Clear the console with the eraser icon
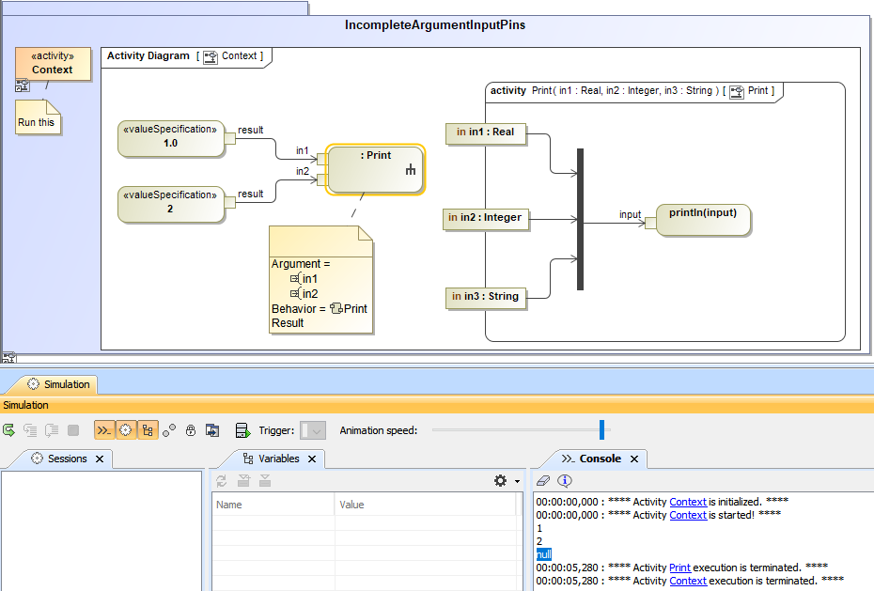The height and width of the screenshot is (591, 874). 542,480
